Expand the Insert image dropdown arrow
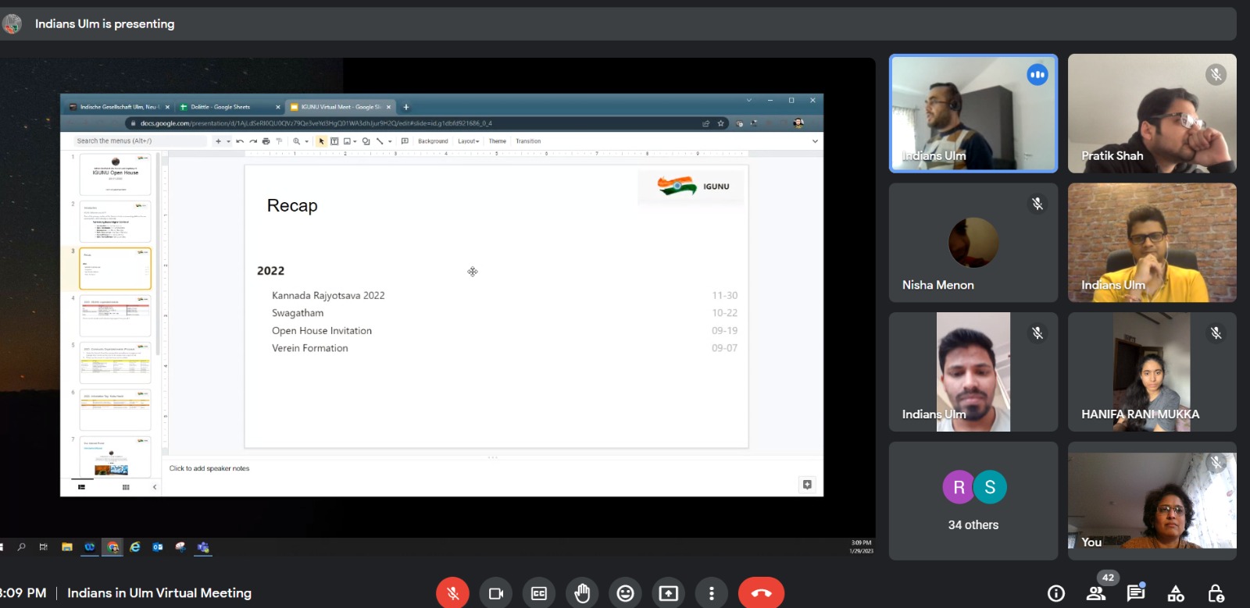The height and width of the screenshot is (608, 1250). tap(355, 141)
